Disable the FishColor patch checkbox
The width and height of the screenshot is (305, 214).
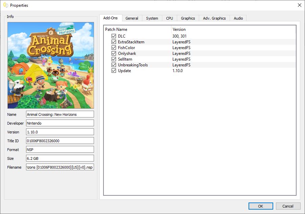click(x=114, y=48)
